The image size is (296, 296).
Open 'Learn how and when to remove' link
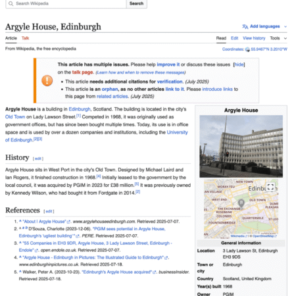coord(141,72)
